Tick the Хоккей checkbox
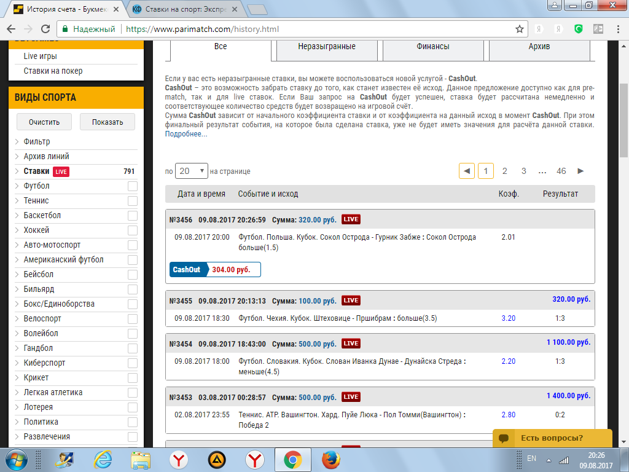This screenshot has height=472, width=629. [x=133, y=230]
